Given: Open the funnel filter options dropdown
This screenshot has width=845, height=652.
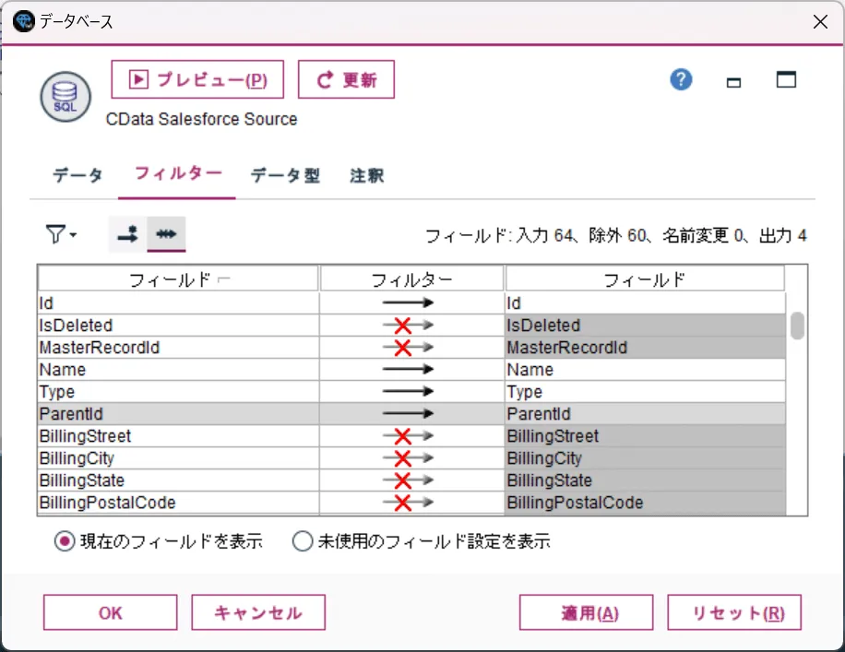Looking at the screenshot, I should pyautogui.click(x=61, y=234).
